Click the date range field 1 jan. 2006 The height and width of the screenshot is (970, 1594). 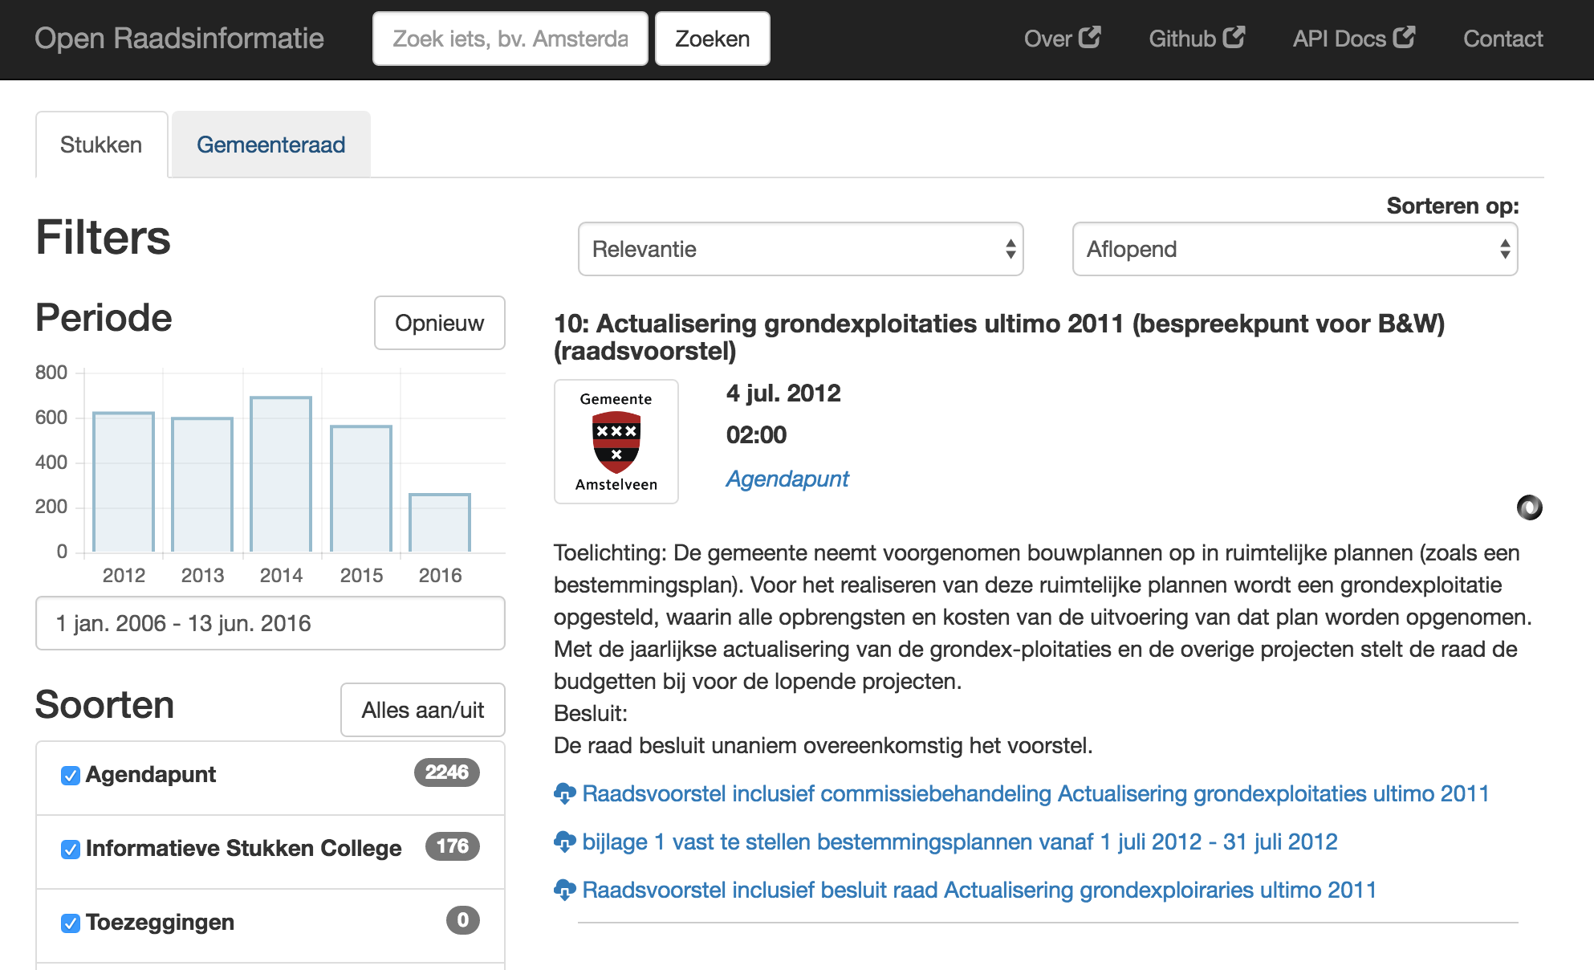[x=270, y=623]
